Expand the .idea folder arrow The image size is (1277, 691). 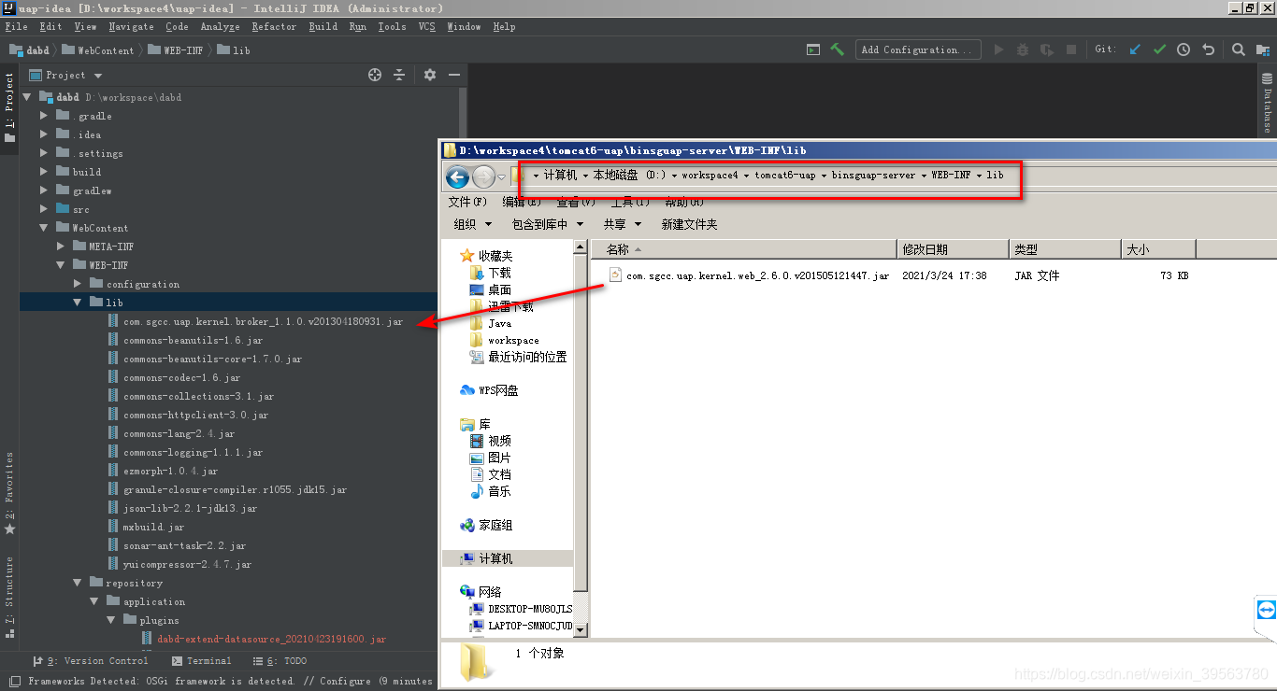tap(44, 134)
